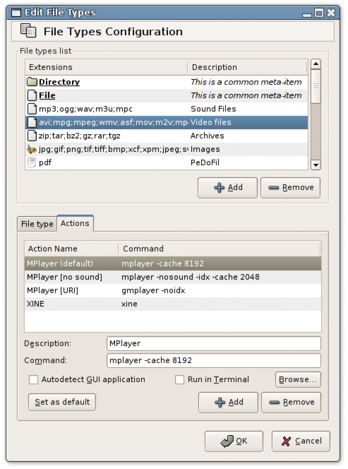Switch to the File type tab
This screenshot has width=348, height=469.
tap(37, 224)
